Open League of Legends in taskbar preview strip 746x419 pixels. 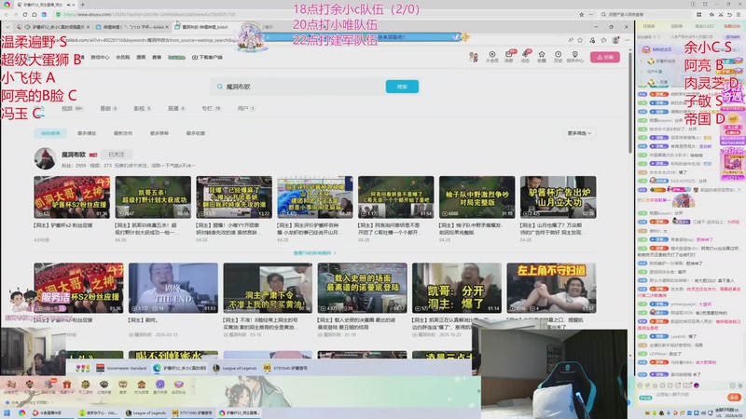click(235, 368)
